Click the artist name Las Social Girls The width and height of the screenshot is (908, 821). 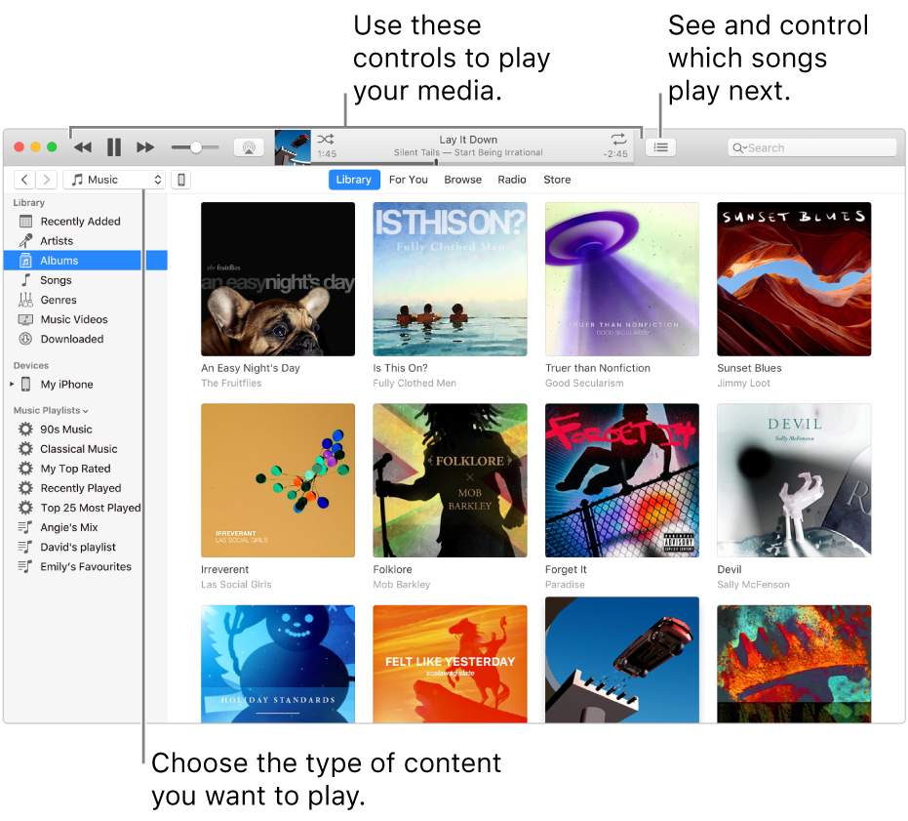click(x=236, y=585)
